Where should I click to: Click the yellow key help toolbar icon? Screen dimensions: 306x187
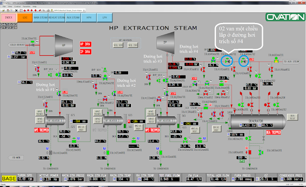(52, 10)
